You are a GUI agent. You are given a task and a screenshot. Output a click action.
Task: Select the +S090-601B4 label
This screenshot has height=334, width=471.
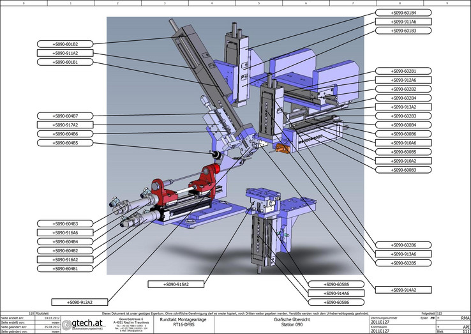click(x=403, y=13)
